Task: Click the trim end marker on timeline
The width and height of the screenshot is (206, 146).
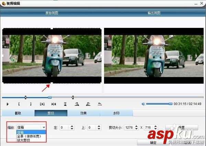Action: click(x=73, y=97)
